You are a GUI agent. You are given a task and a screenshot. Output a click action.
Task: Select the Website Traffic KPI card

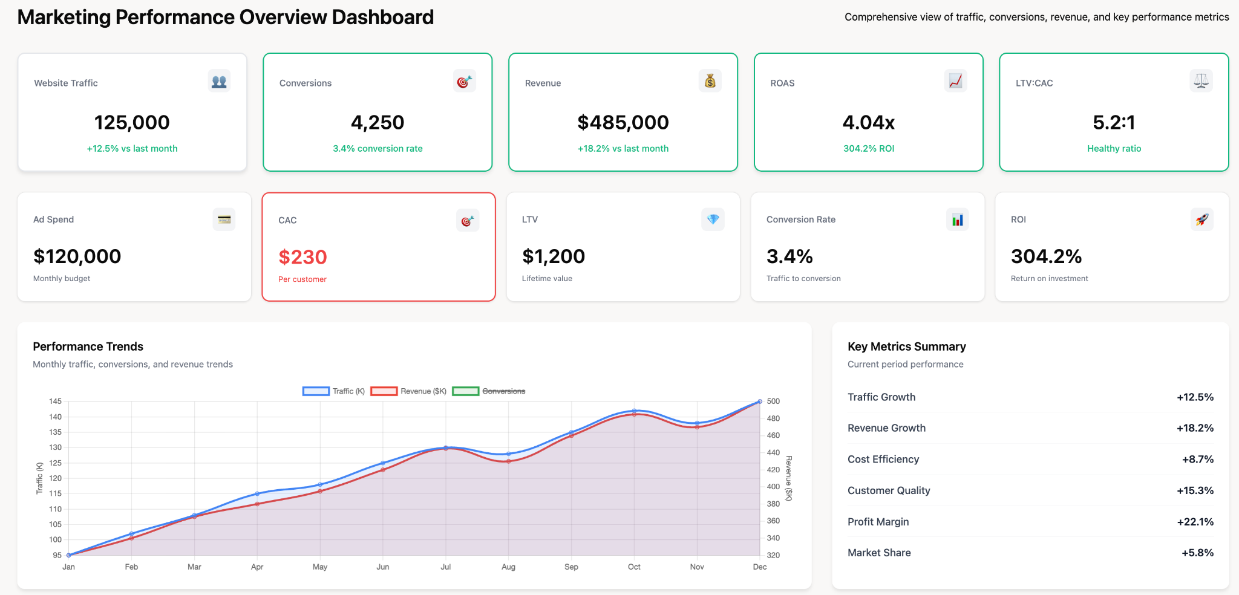coord(132,111)
